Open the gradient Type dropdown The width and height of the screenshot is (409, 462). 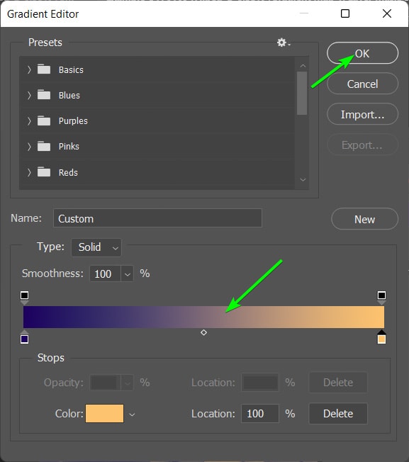coord(96,247)
